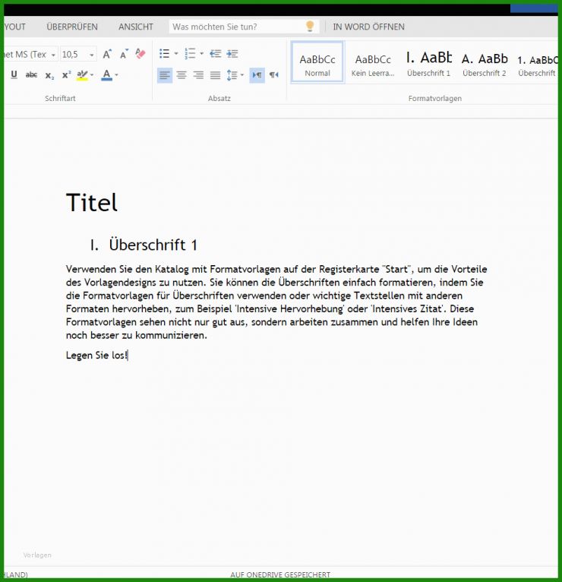Click the Schriftart group label

click(60, 98)
